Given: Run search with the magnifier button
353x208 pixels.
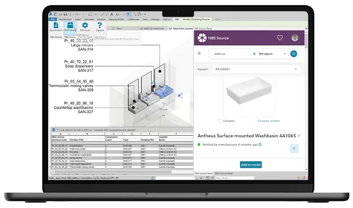Looking at the screenshot, I should point(293,53).
